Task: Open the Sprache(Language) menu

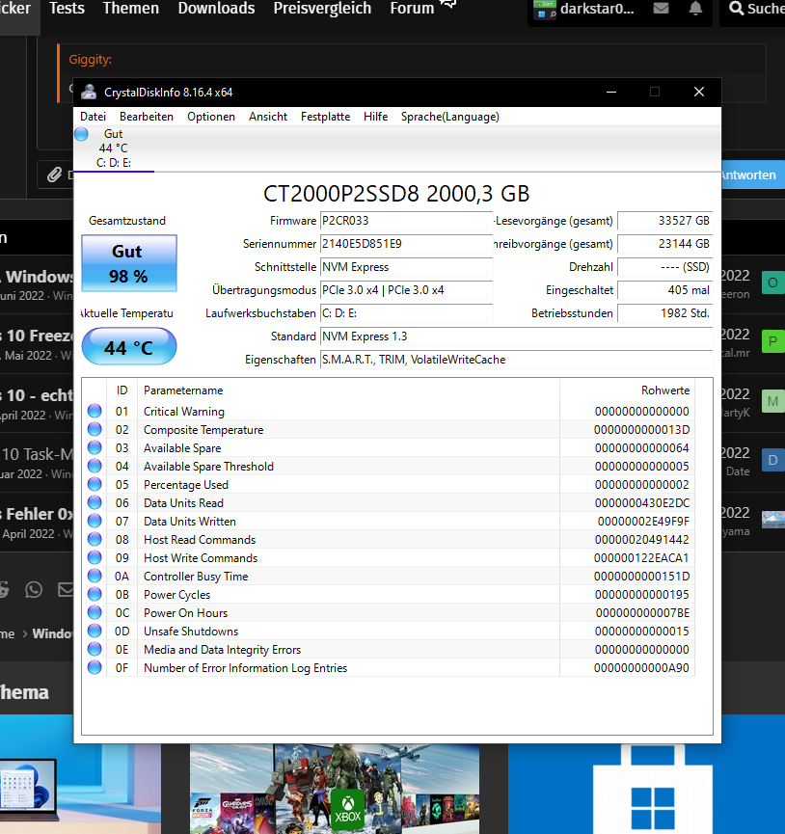Action: 450,117
